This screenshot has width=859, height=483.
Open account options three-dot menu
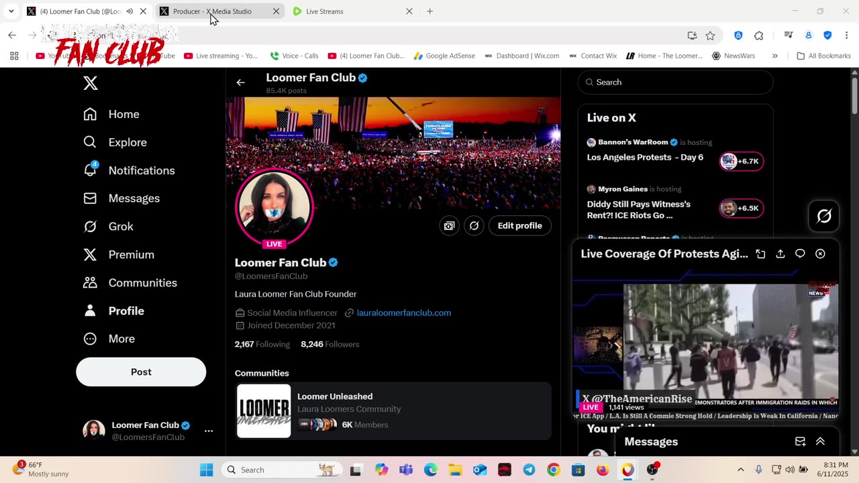pos(209,431)
